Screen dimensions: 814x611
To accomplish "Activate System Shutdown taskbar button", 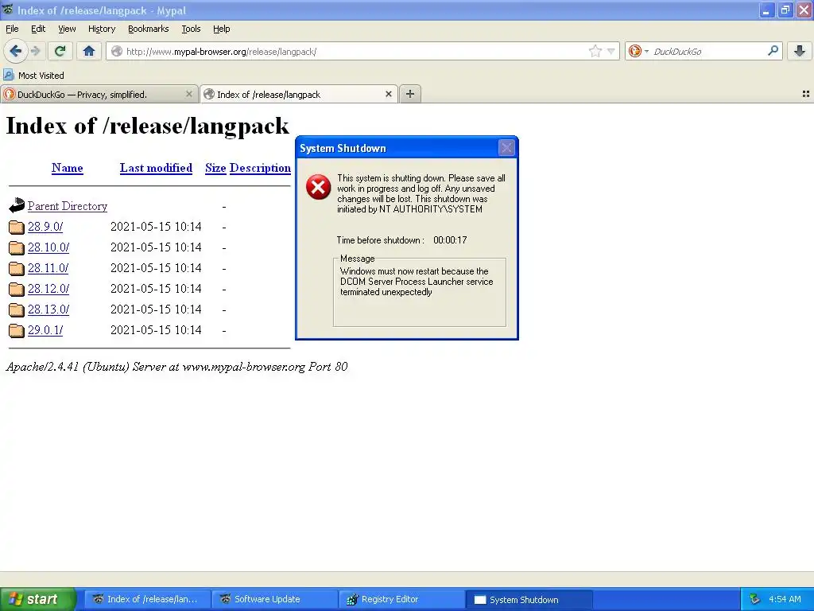I will pyautogui.click(x=529, y=599).
